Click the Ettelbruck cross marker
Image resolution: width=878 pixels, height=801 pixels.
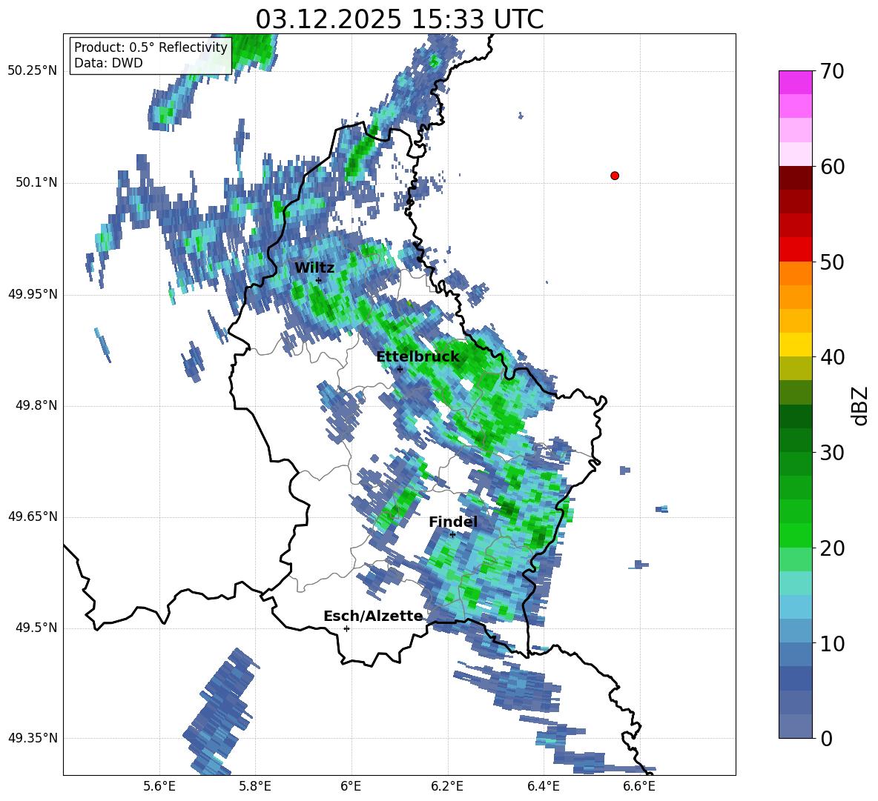tap(400, 369)
